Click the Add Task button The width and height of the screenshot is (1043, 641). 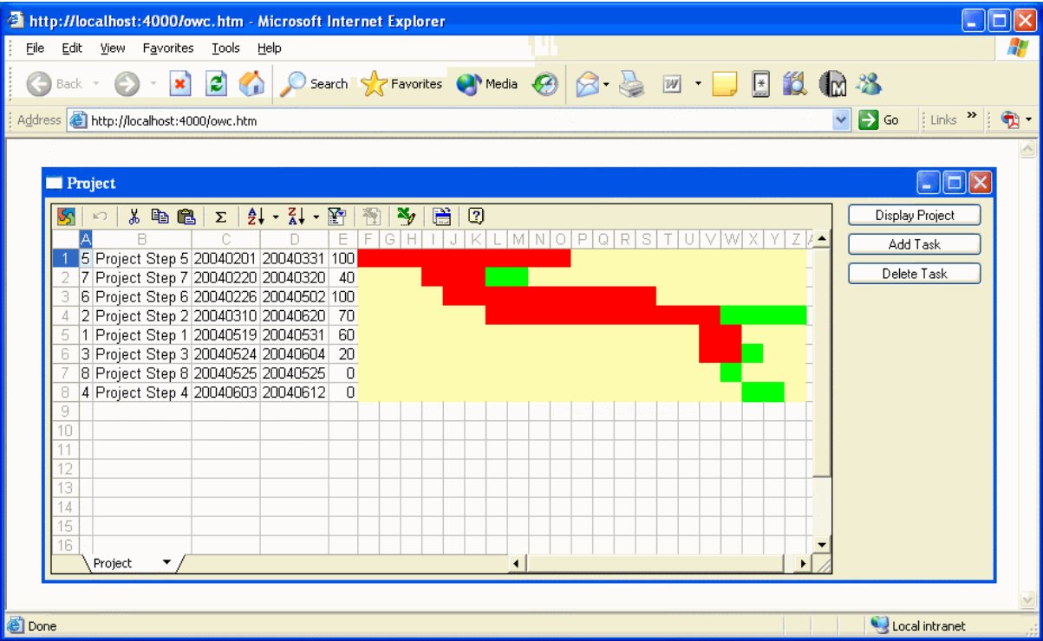[915, 244]
